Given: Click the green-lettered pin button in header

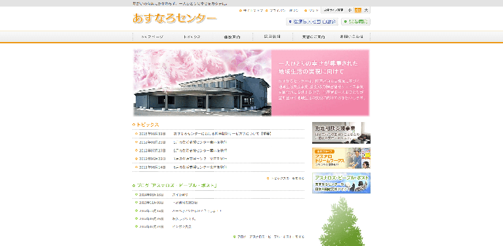Looking at the screenshot, I should [x=355, y=22].
